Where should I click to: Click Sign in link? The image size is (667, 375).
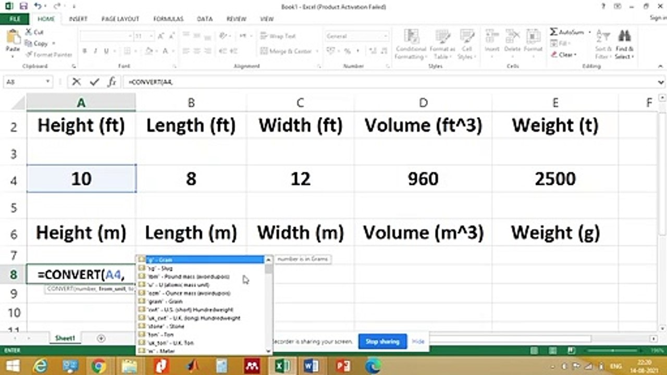[x=658, y=18]
